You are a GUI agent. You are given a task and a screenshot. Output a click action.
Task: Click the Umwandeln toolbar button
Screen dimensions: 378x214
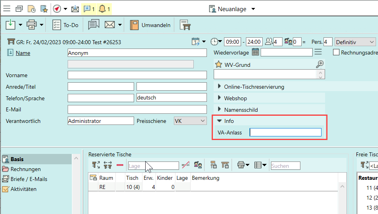150,25
